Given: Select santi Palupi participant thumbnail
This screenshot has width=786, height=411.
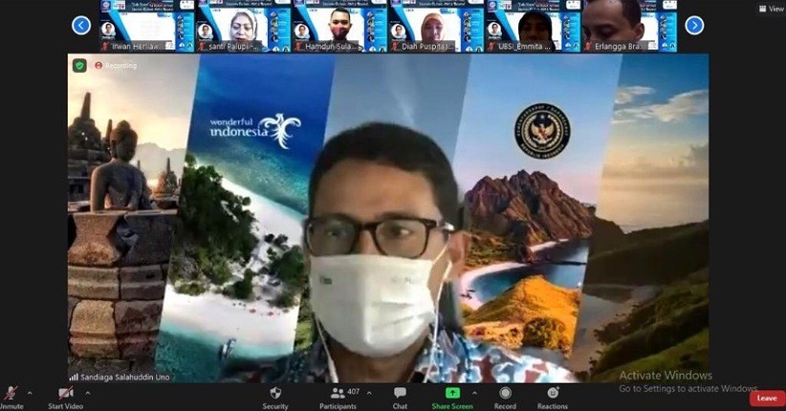Looking at the screenshot, I should [243, 26].
